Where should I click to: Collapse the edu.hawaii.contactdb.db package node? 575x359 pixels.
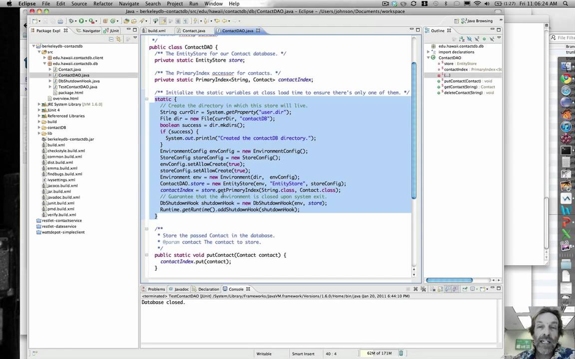[x=45, y=63]
